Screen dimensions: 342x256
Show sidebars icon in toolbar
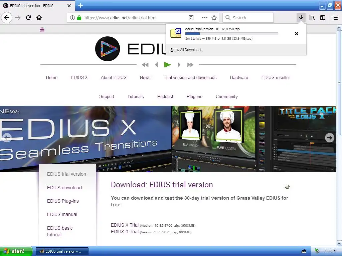(x=323, y=18)
